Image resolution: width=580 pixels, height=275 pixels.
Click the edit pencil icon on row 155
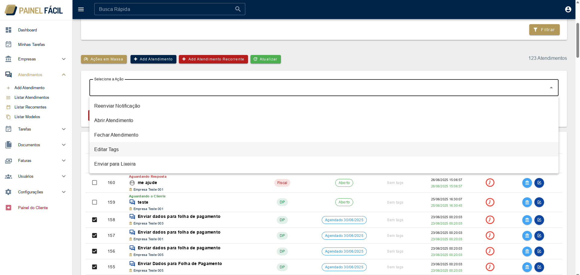click(539, 267)
